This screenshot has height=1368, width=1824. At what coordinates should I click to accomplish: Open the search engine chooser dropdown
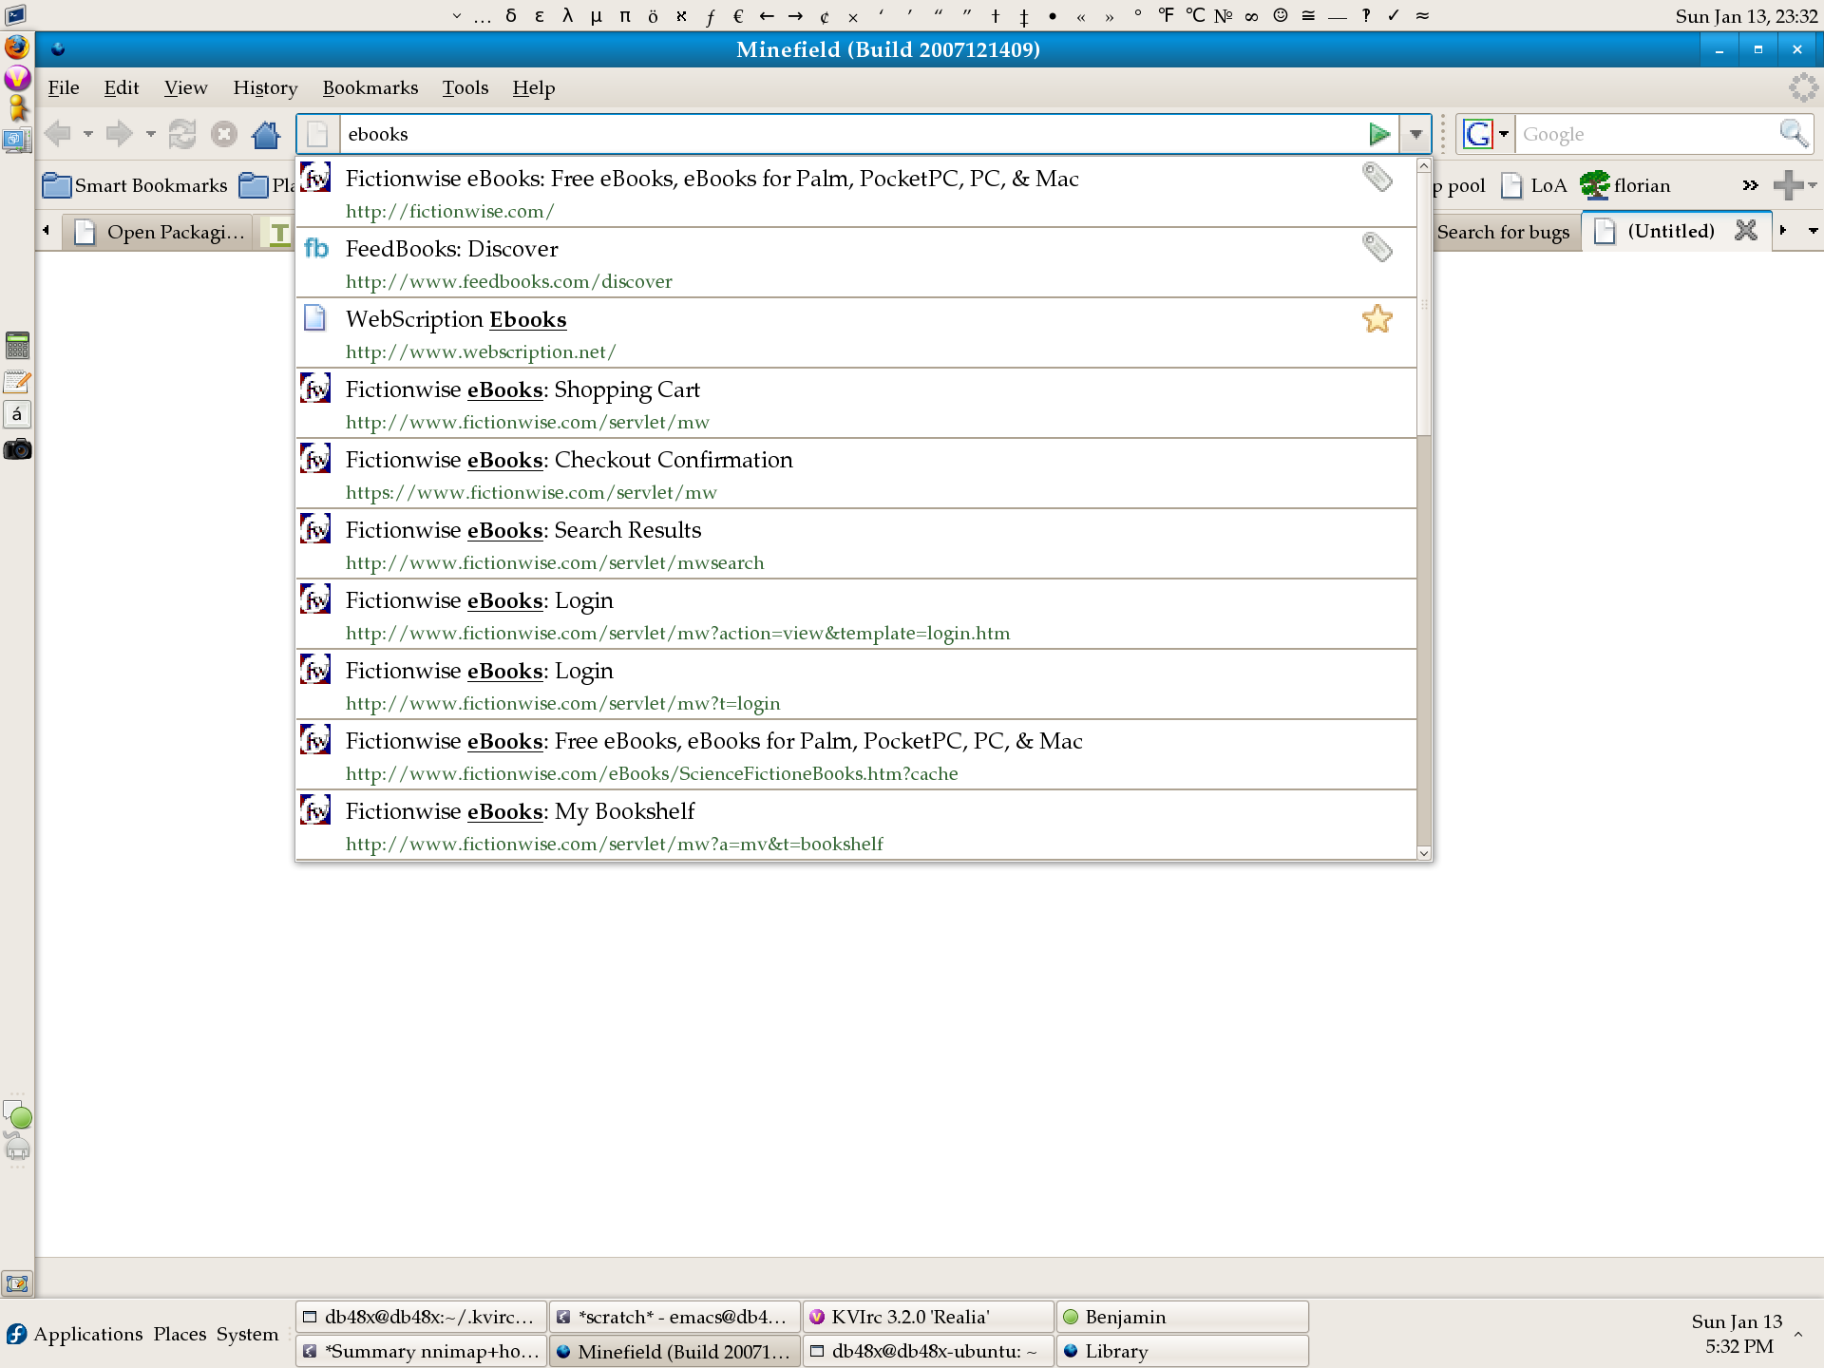click(1504, 134)
